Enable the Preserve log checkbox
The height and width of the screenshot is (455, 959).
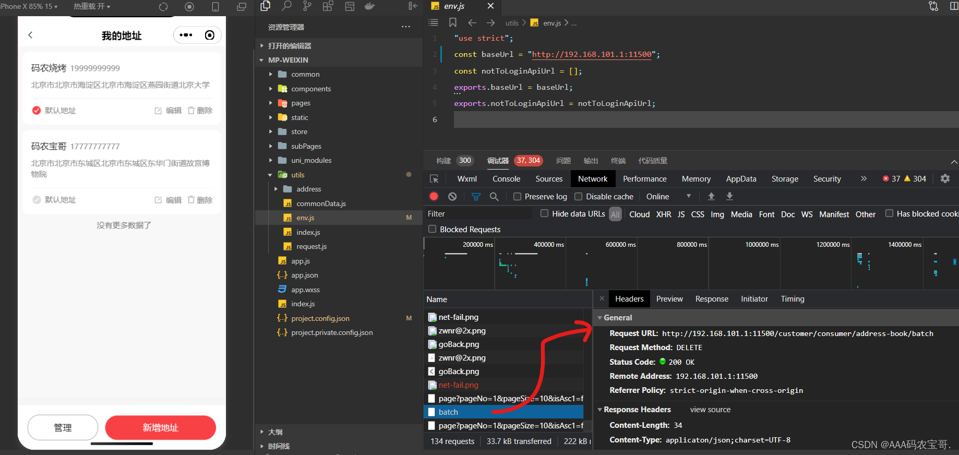click(x=517, y=196)
